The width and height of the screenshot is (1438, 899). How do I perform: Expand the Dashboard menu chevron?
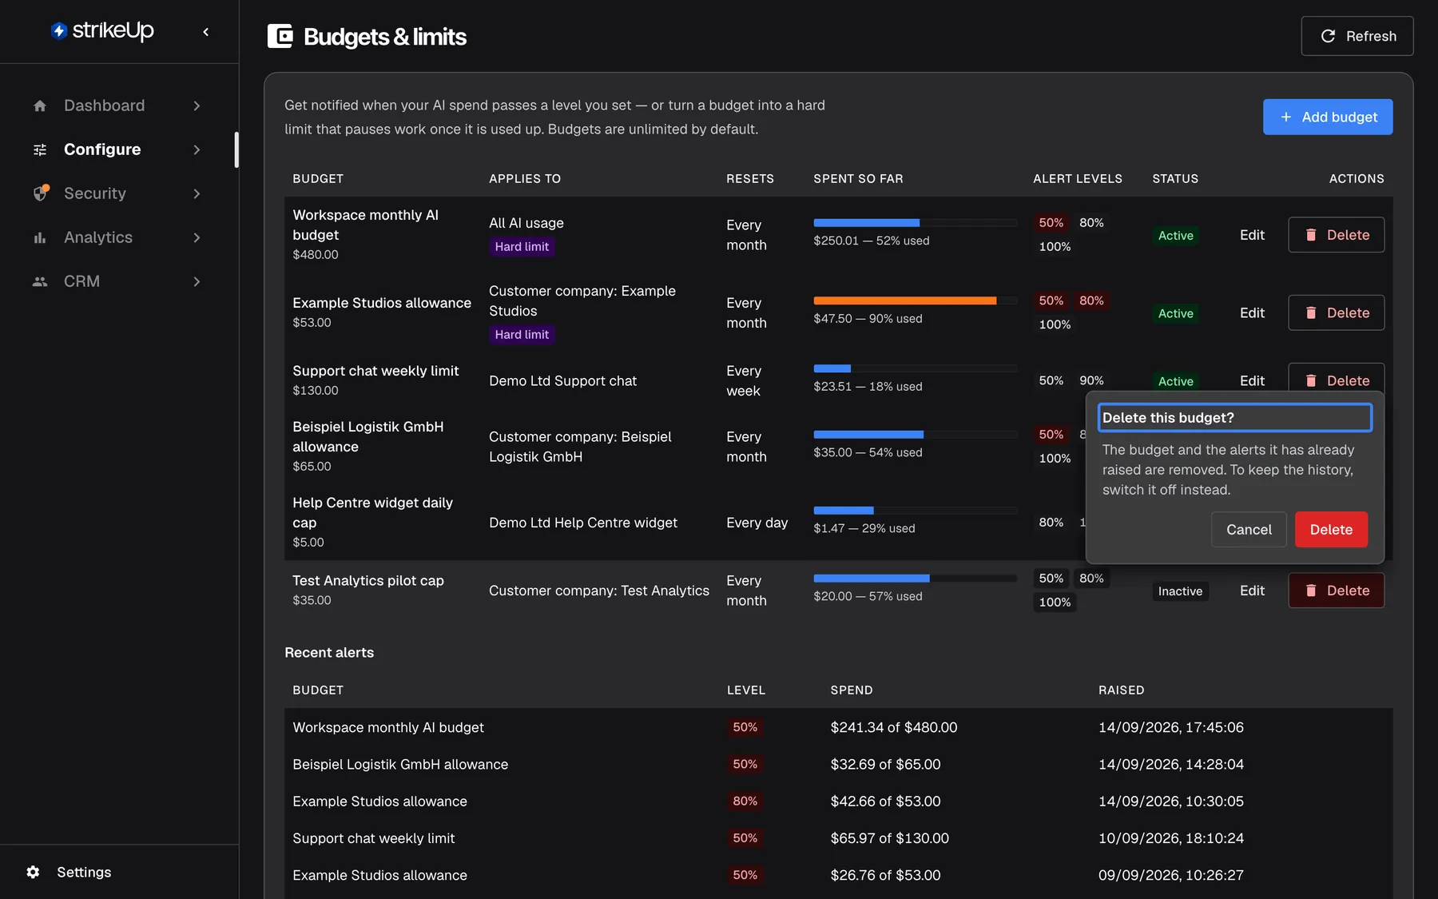[197, 105]
